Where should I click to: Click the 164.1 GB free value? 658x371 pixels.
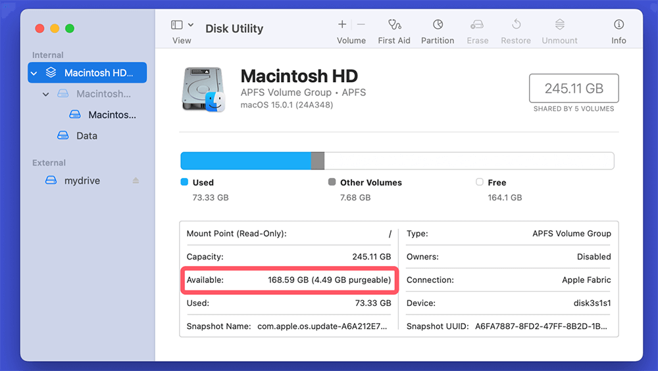click(x=505, y=198)
